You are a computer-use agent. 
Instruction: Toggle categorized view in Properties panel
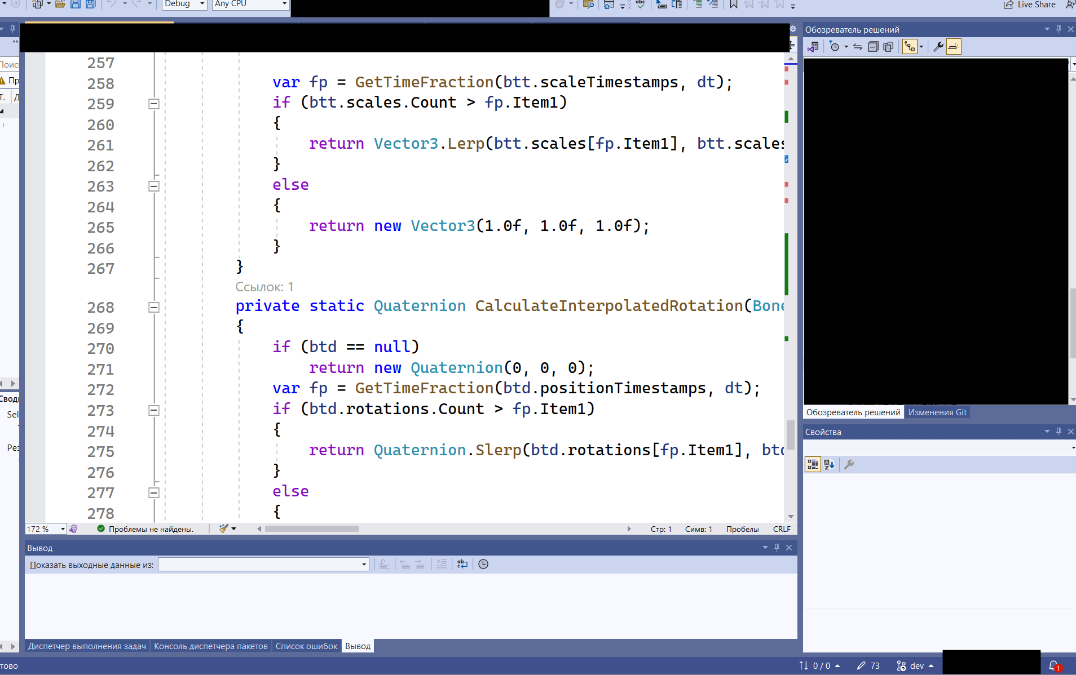(x=813, y=464)
